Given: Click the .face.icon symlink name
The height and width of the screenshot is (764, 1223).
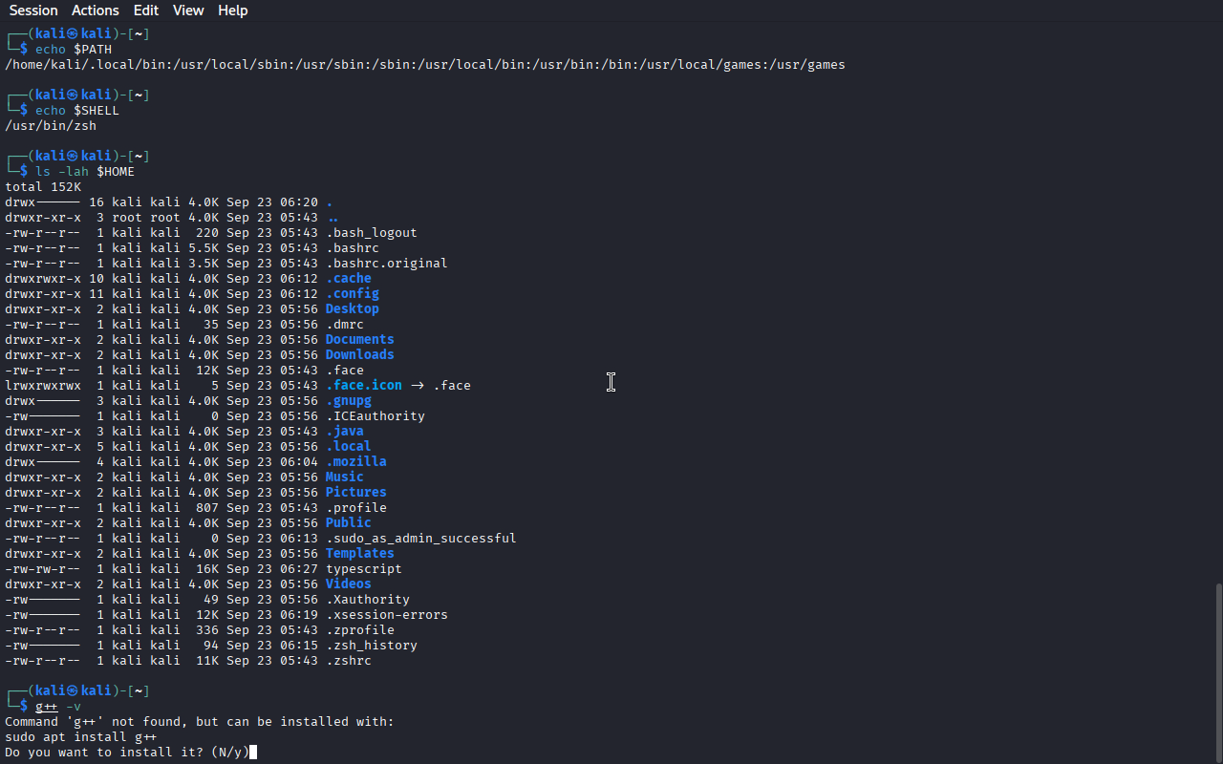Looking at the screenshot, I should (x=363, y=386).
